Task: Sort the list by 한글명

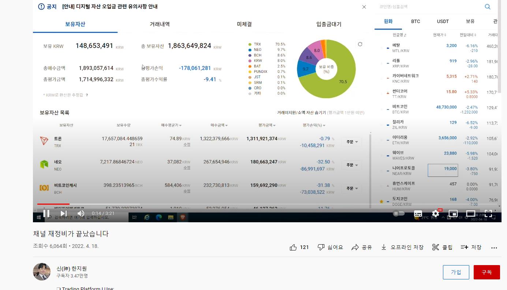Action: 399,35
